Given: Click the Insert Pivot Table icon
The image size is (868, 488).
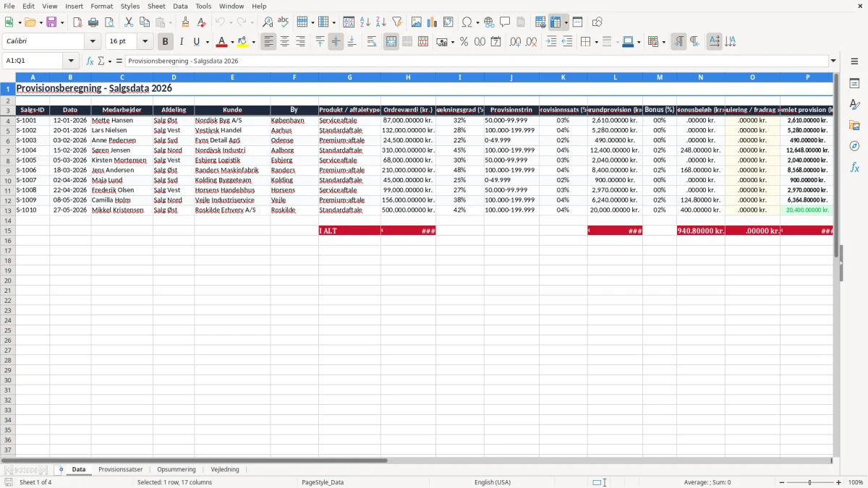Looking at the screenshot, I should click(x=448, y=22).
